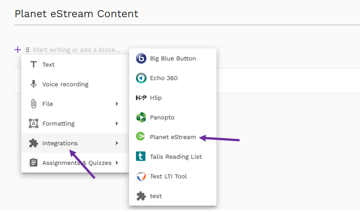This screenshot has width=360, height=212.
Task: Choose the test integration entry
Action: click(x=173, y=196)
